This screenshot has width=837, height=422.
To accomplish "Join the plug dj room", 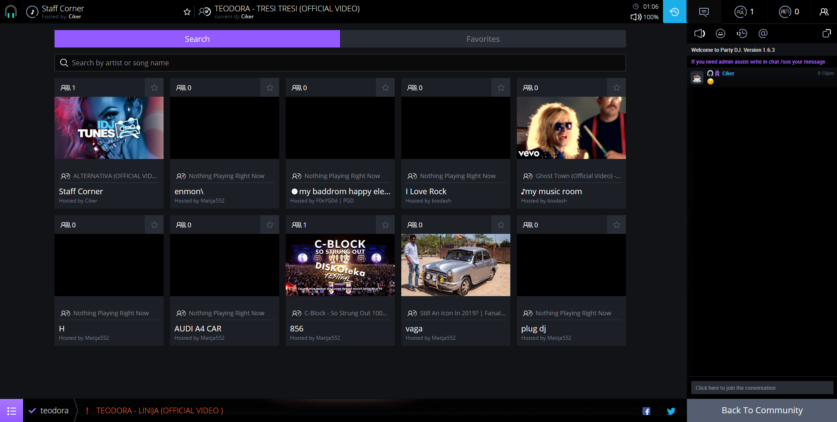I will (533, 328).
